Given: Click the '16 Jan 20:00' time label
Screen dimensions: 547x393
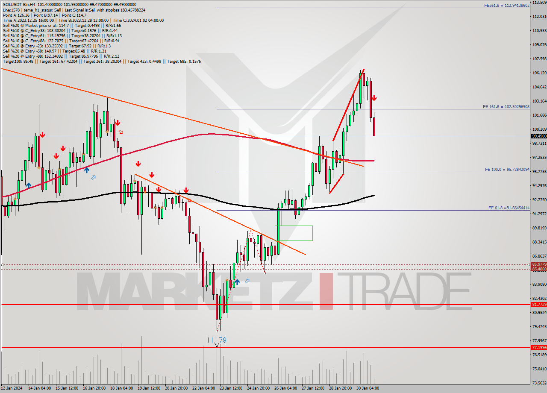Looking at the screenshot, I should 94,389.
